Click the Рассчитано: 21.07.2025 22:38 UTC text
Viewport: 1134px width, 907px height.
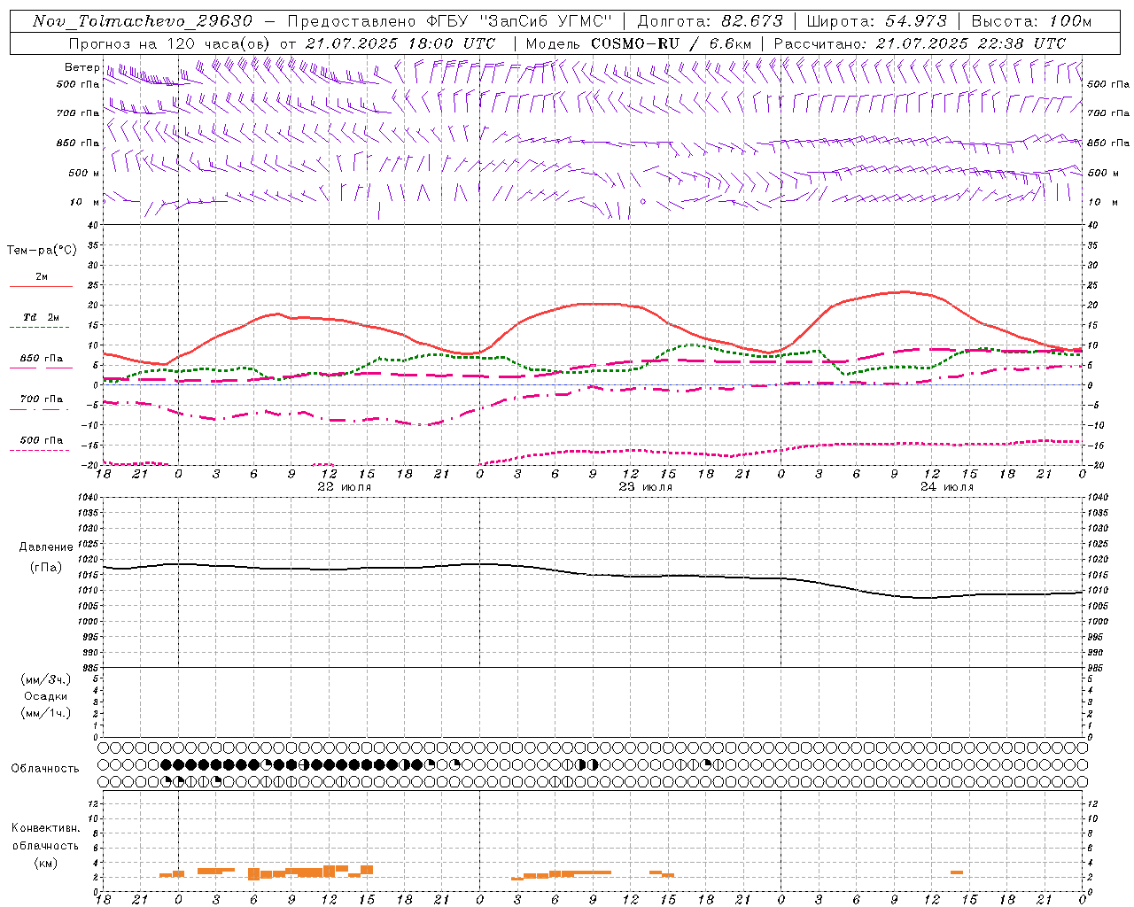(919, 43)
